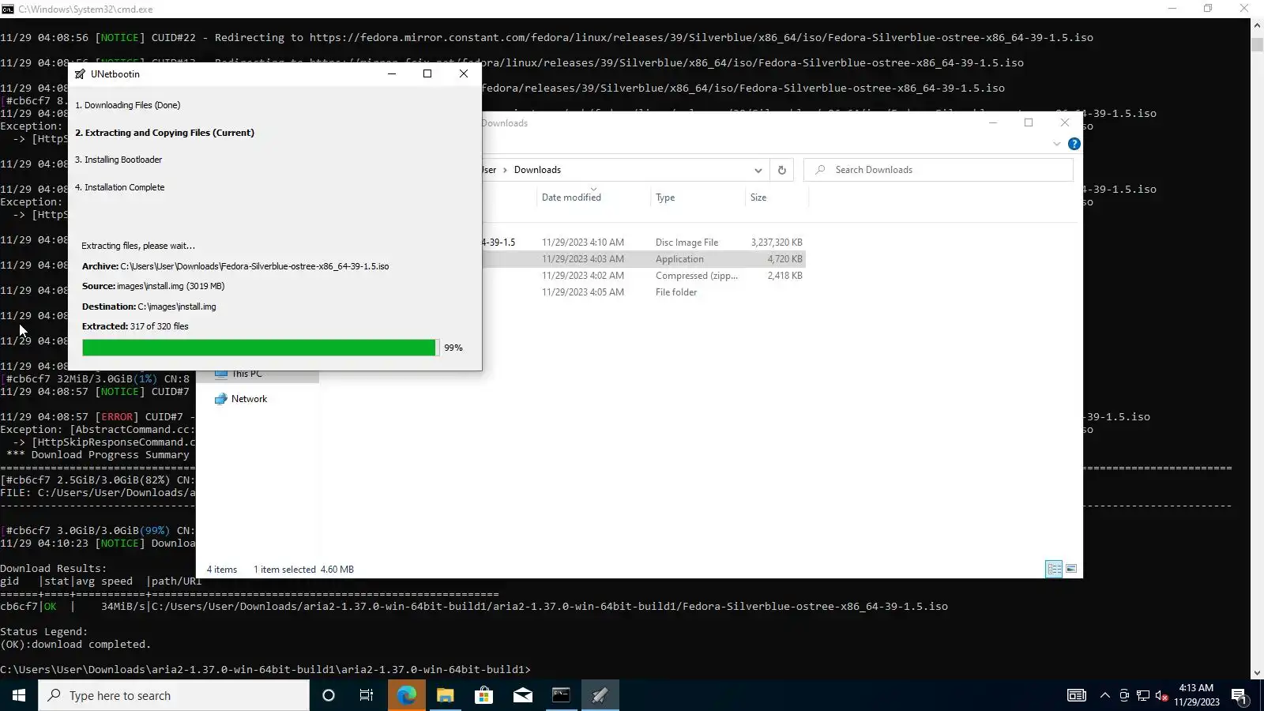Sort files by the Type column
Screen dimensions: 1264x711
click(x=665, y=197)
